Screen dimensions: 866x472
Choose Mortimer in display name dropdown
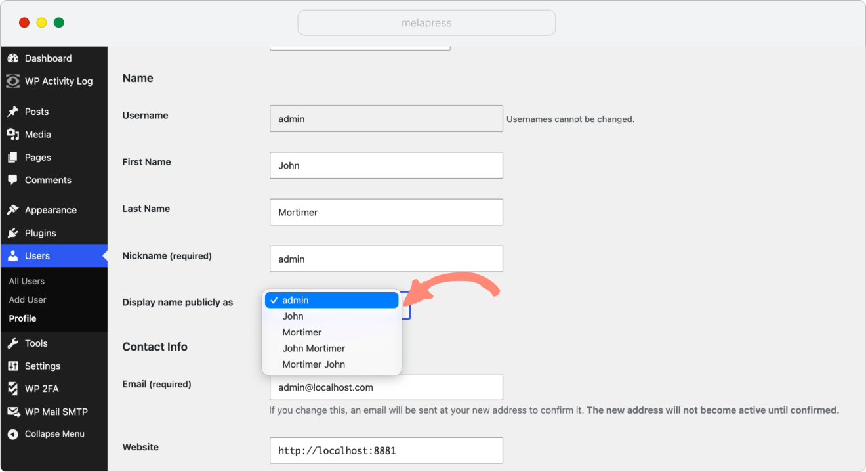[331, 332]
